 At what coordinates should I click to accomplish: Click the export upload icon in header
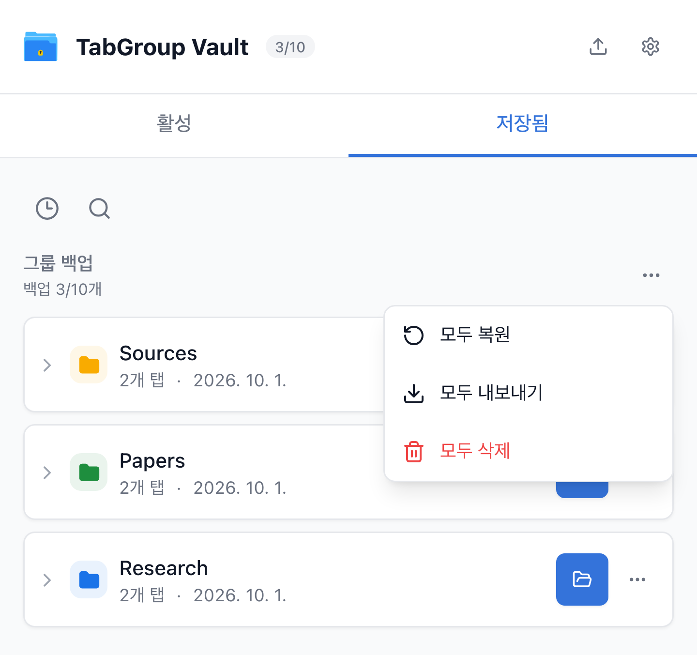(598, 46)
